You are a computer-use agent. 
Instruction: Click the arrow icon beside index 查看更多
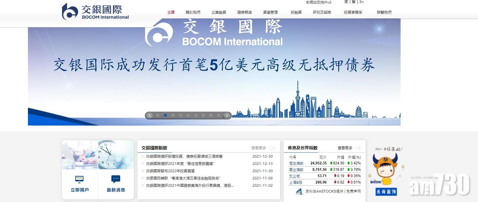click(x=358, y=148)
